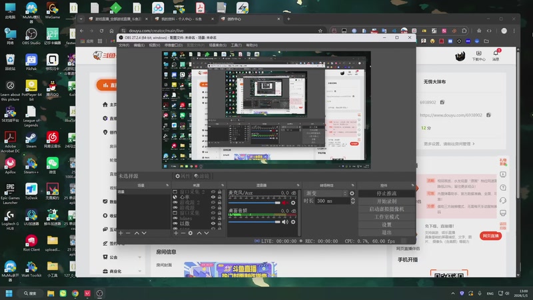Toggle visibility of 心率 source

pyautogui.click(x=214, y=197)
